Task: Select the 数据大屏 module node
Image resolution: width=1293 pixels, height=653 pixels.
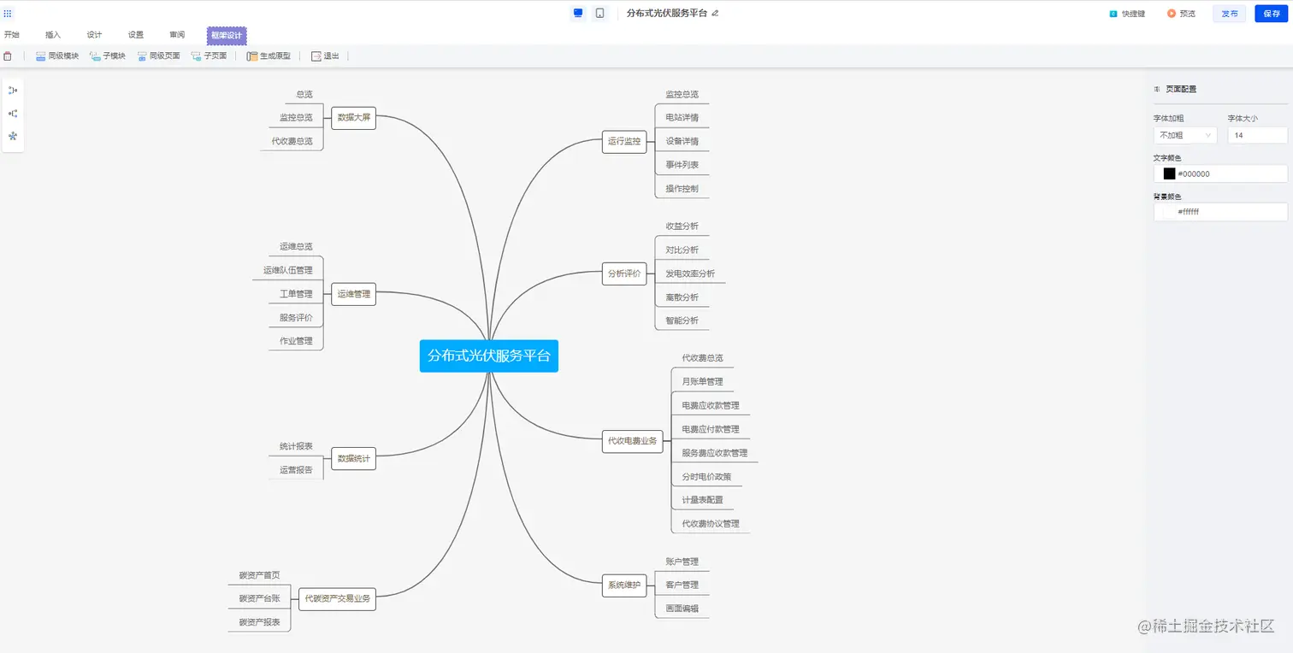Action: pos(354,118)
